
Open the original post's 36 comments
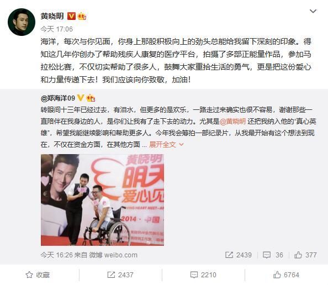pyautogui.click(x=273, y=255)
